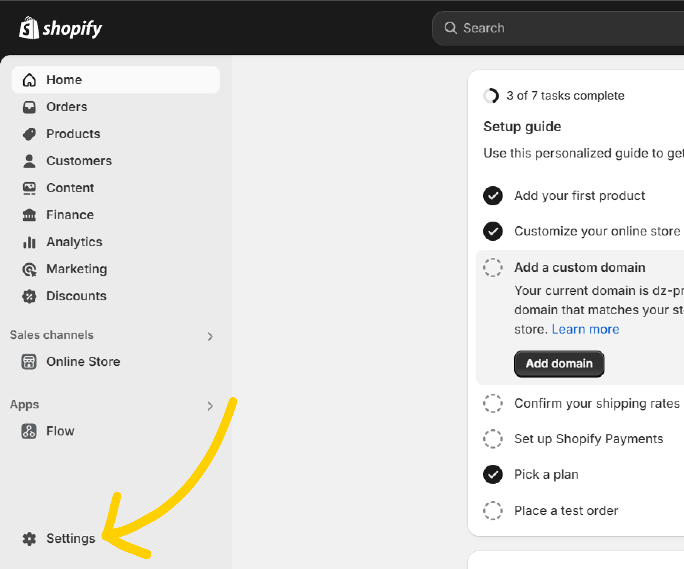The width and height of the screenshot is (684, 569).
Task: Click the Customers person icon
Action: (x=29, y=161)
